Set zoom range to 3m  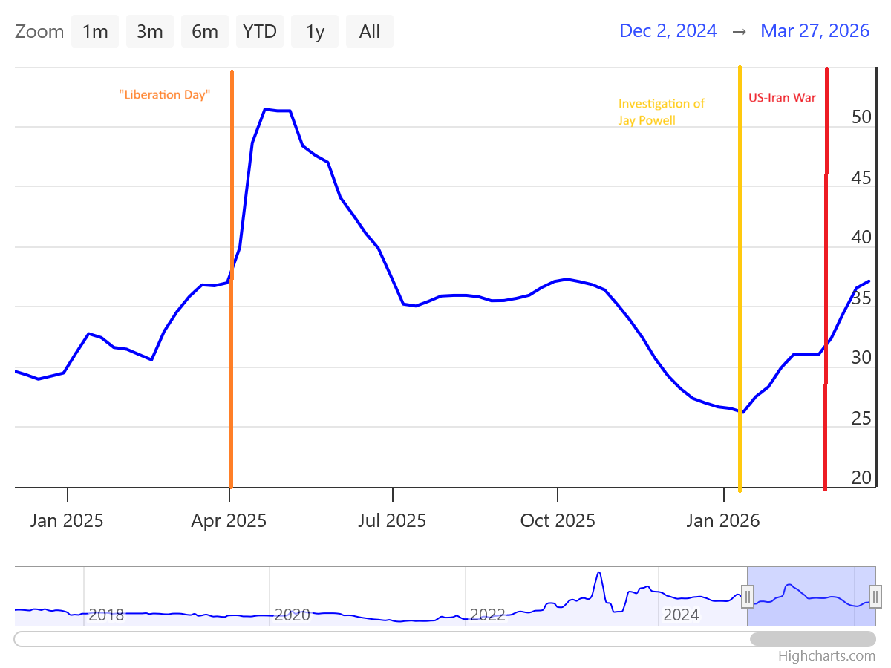pyautogui.click(x=150, y=31)
